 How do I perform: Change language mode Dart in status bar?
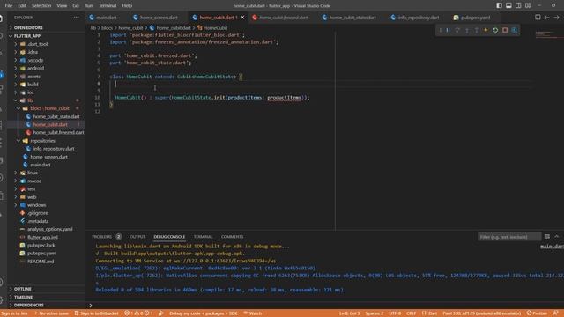430,313
